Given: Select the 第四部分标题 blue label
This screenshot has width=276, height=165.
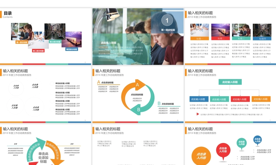Looking at the screenshot, I should 72,49.
